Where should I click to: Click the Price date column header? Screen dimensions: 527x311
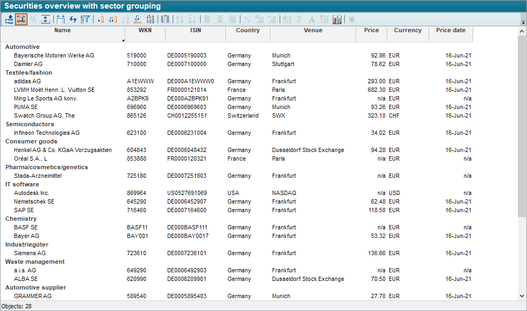(451, 31)
